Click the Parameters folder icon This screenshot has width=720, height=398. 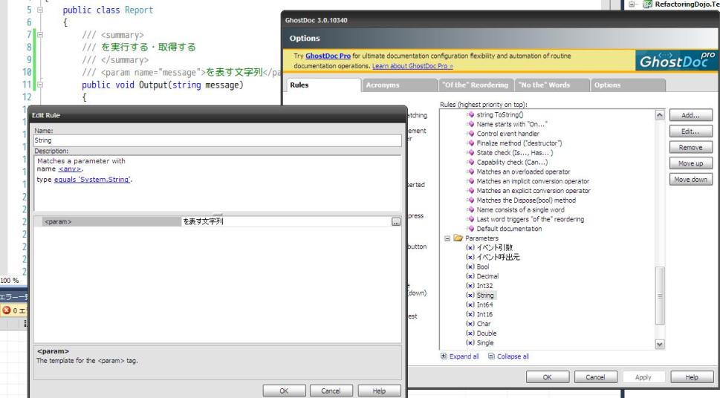tap(458, 238)
